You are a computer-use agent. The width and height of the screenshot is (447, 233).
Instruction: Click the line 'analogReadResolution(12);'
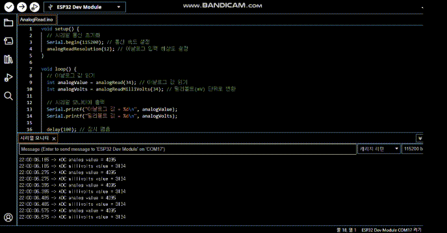click(x=81, y=49)
